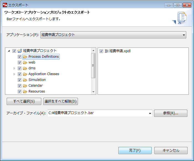Uncheck the Process Definitions checkbox
The width and height of the screenshot is (194, 161).
[19, 57]
